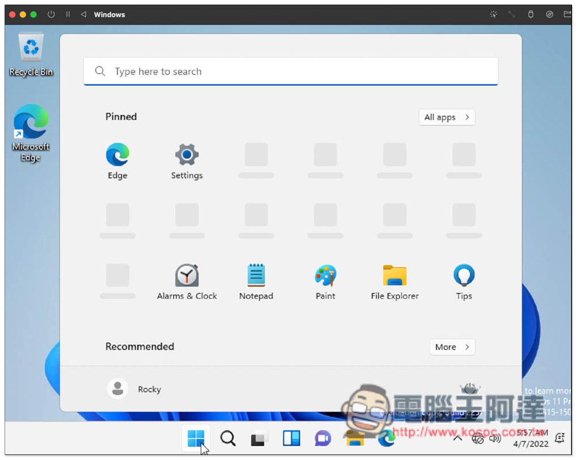Expand hidden system tray icons
The height and width of the screenshot is (460, 576).
[x=458, y=438]
